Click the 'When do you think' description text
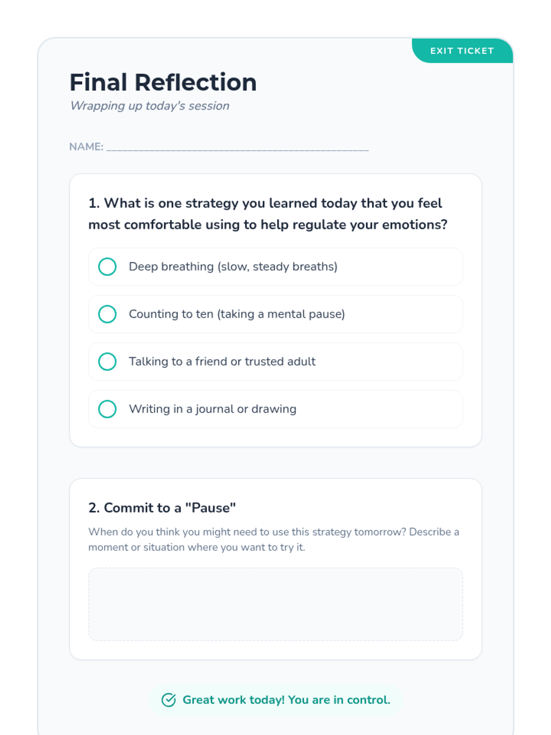Screen dimensions: 551x735 click(x=273, y=539)
